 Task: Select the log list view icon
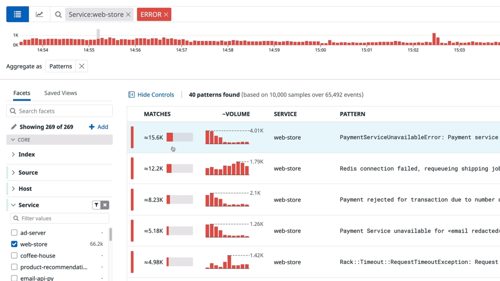(x=17, y=14)
